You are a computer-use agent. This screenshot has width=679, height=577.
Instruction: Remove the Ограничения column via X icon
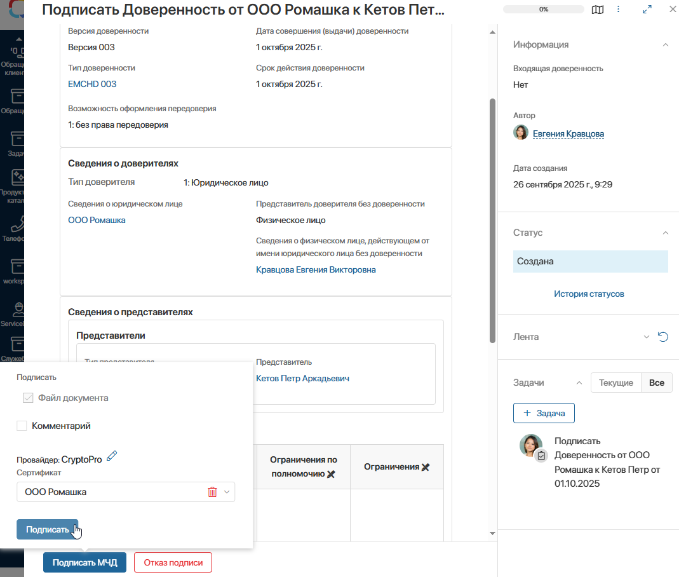tap(426, 467)
